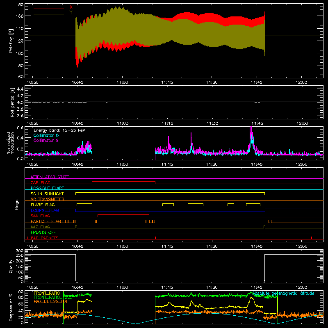Click 11:30 time label under modulation panel
Screen dimensions: 328x328
click(212, 164)
